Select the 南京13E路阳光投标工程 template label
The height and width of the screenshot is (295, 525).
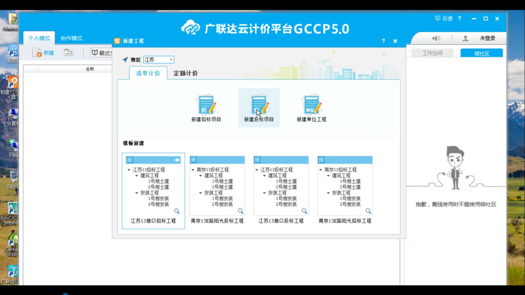coord(217,221)
